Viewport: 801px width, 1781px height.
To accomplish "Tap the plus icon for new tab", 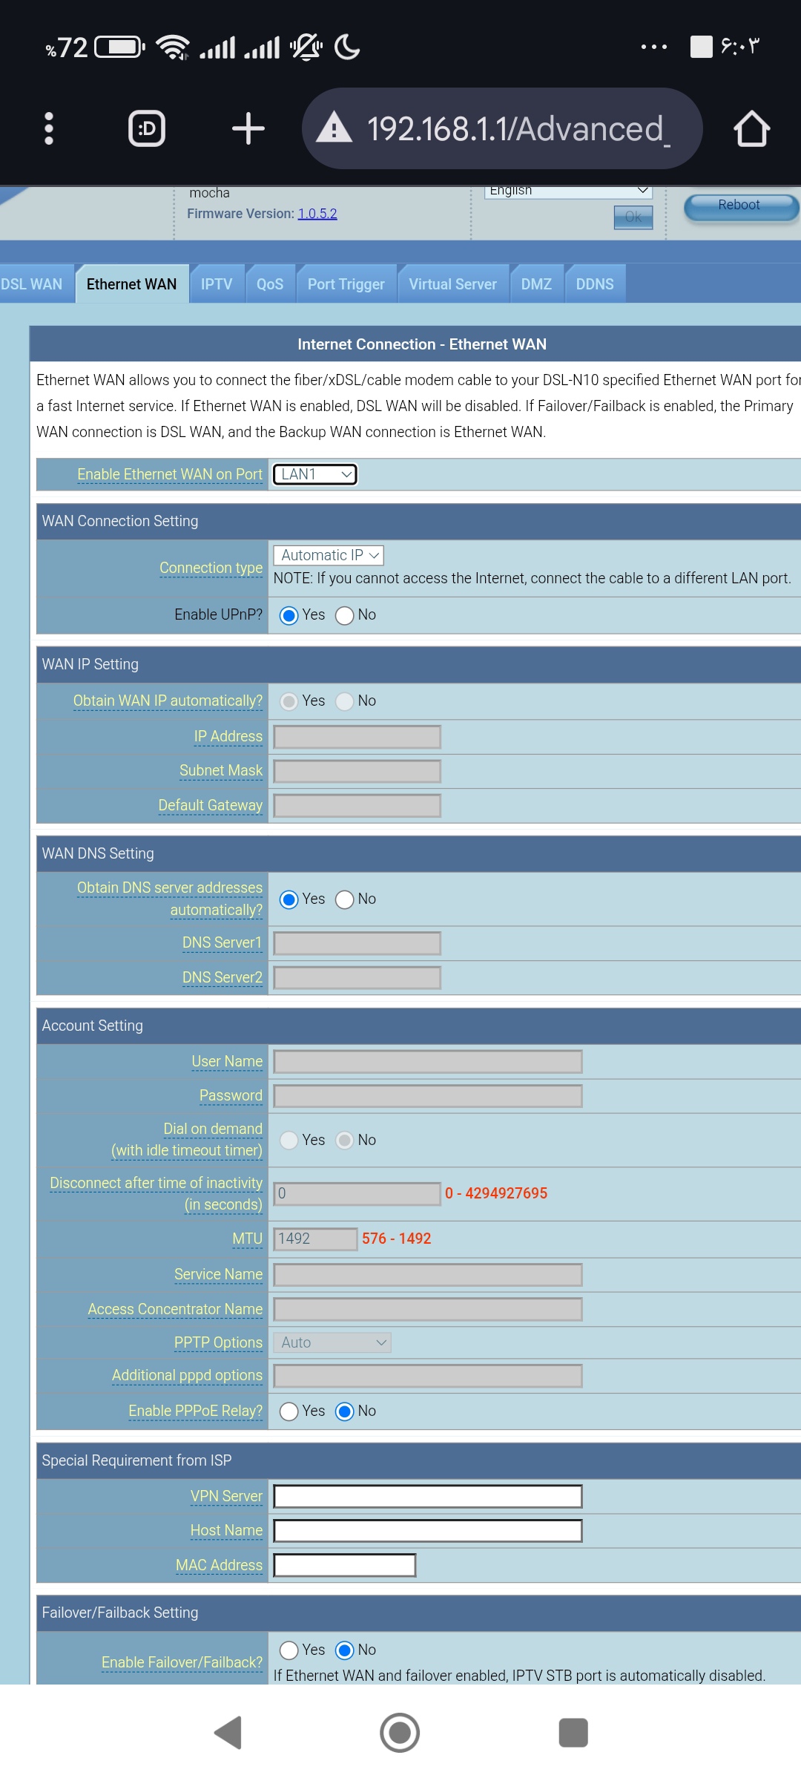I will [248, 128].
